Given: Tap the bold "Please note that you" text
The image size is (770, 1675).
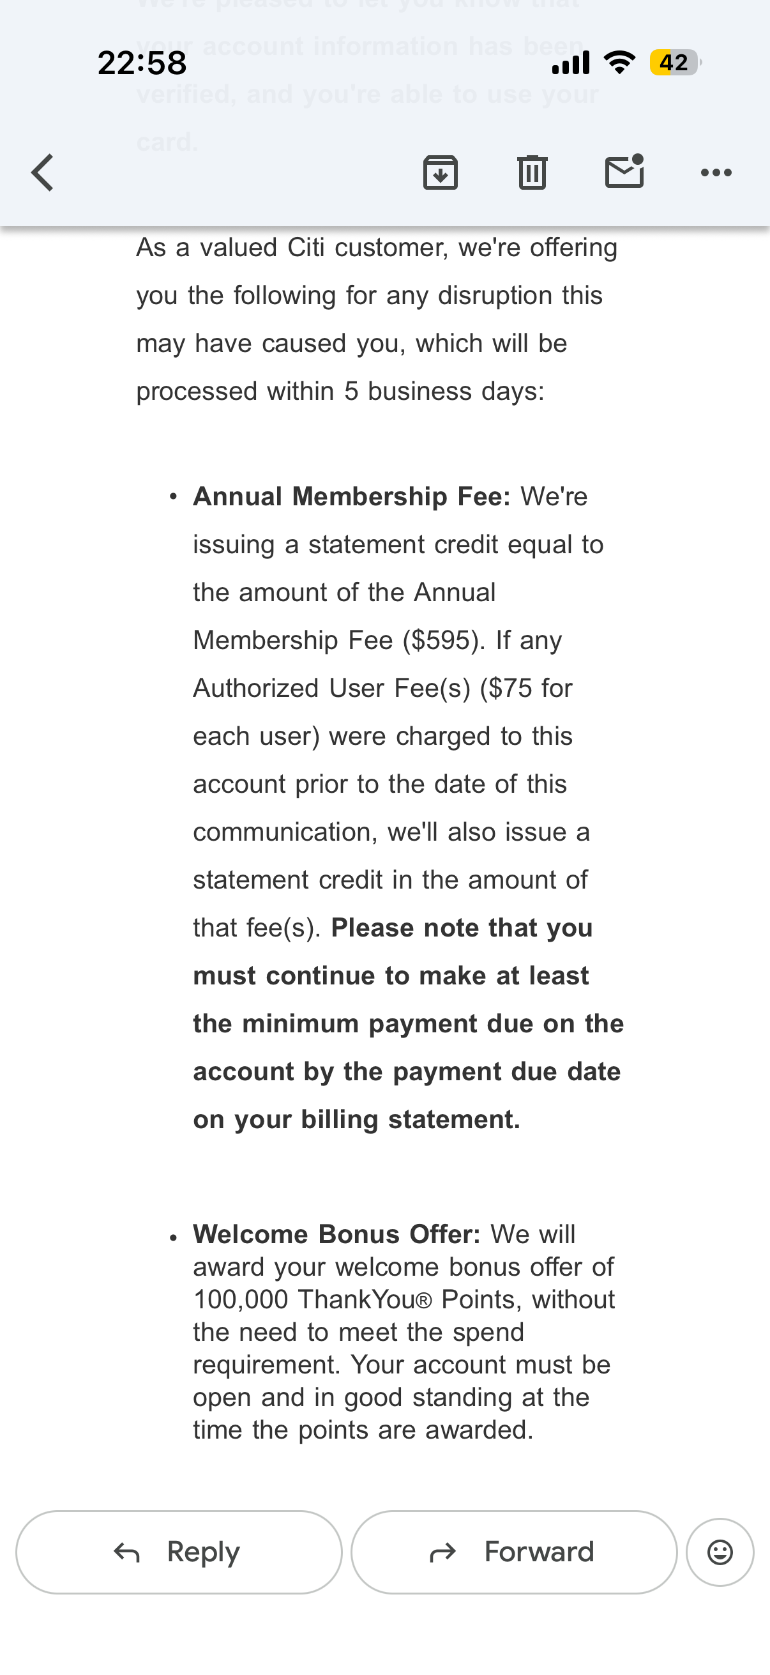Looking at the screenshot, I should click(x=462, y=928).
